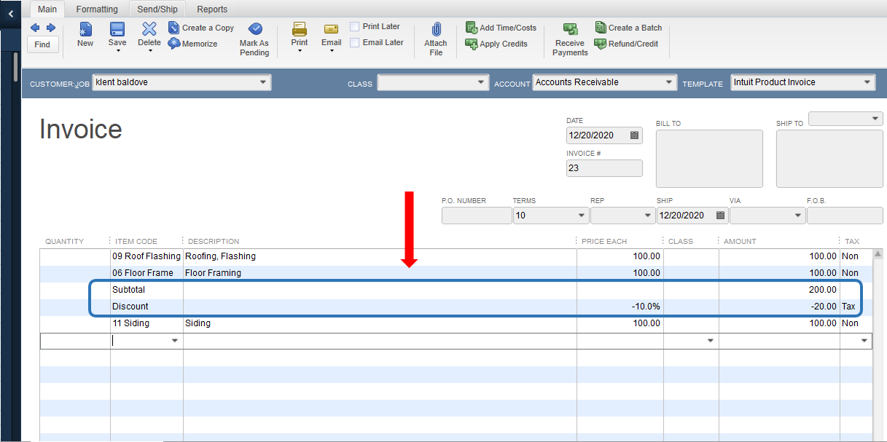
Task: Click the -10.0% price cell
Action: 620,307
